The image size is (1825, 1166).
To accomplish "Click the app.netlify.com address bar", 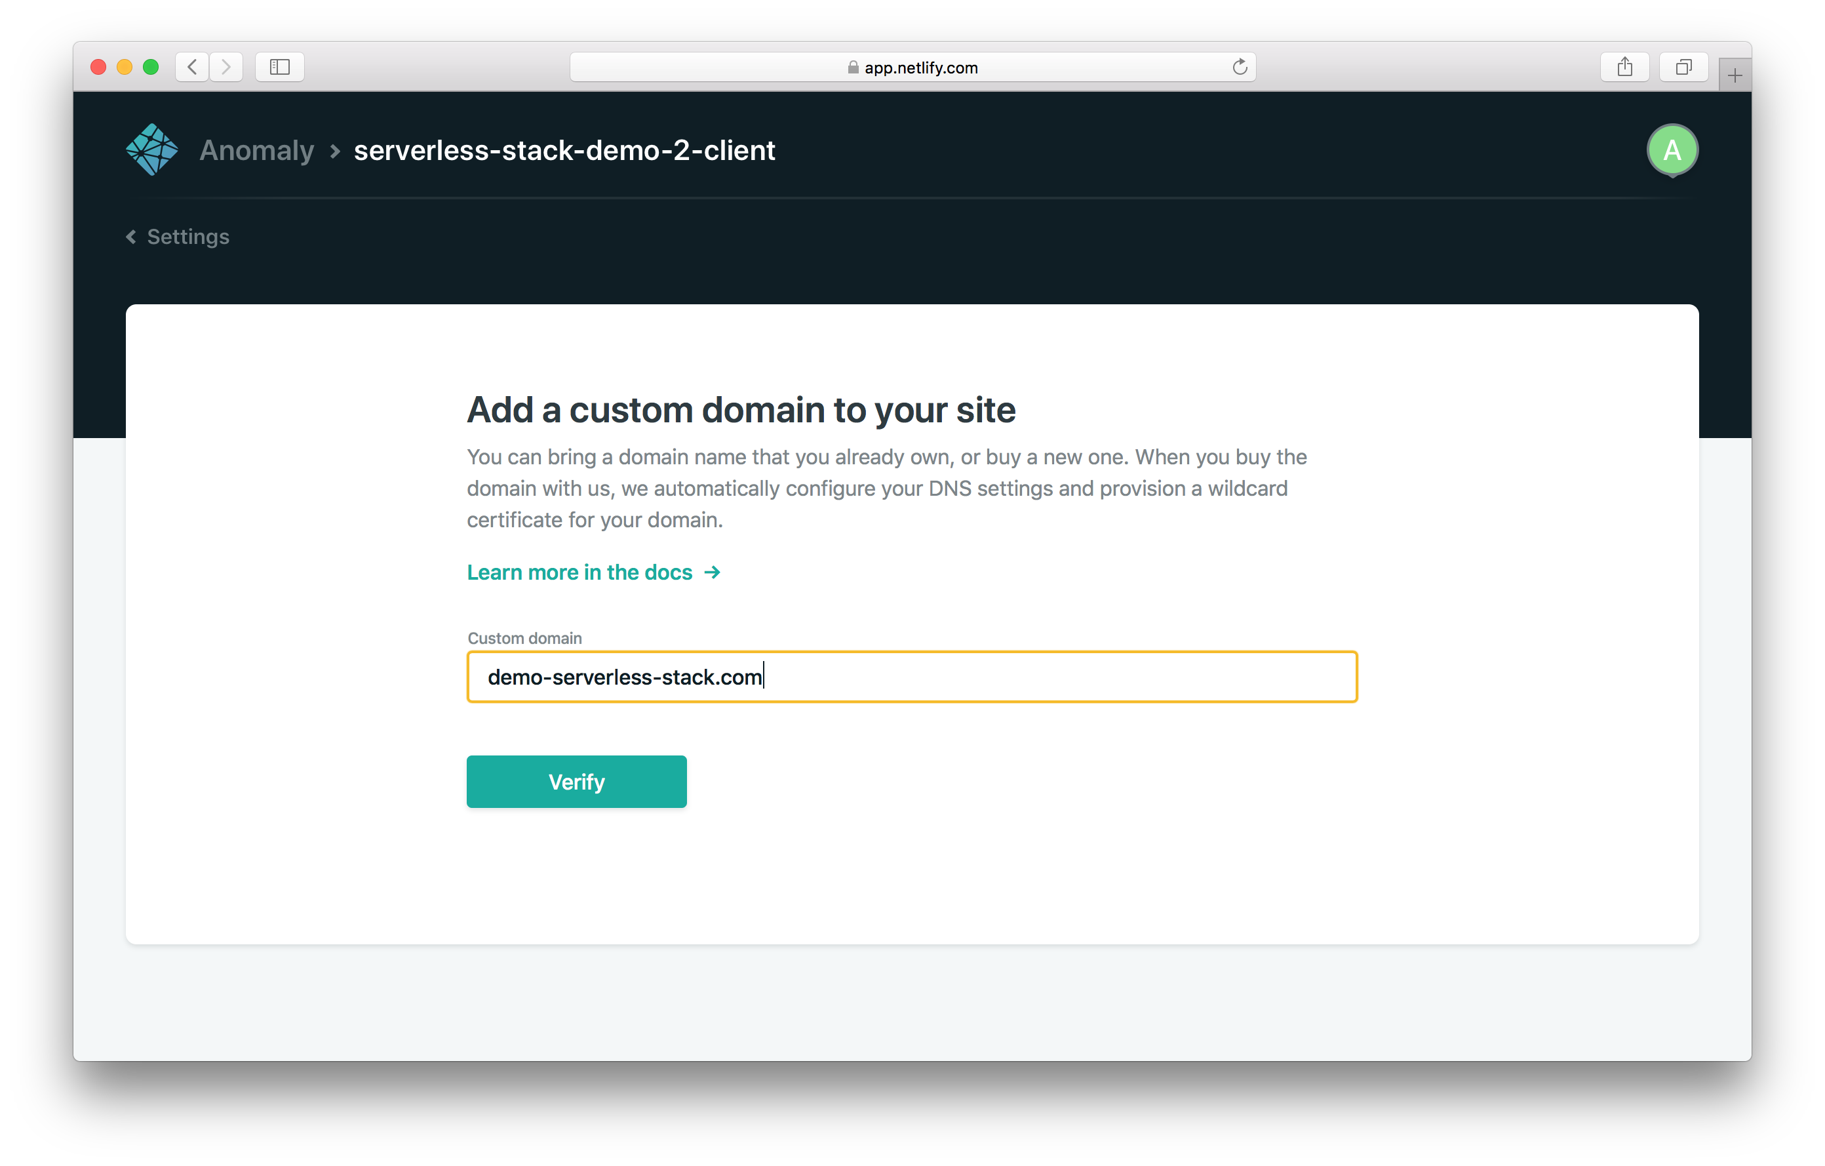I will 912,67.
